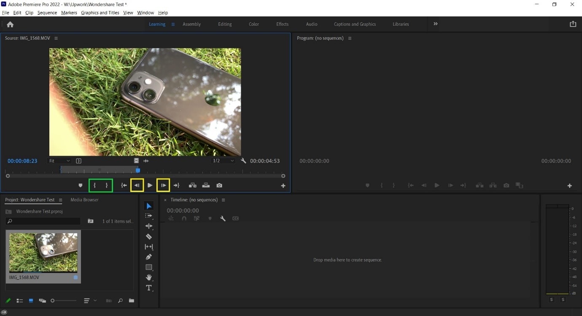Viewport: 582px width, 316px height.
Task: Open the Fit zoom level dropdown
Action: (59, 161)
